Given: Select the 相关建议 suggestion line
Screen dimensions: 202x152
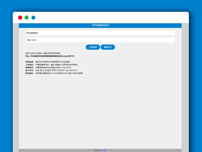Looking at the screenshot, I should 54,73.
